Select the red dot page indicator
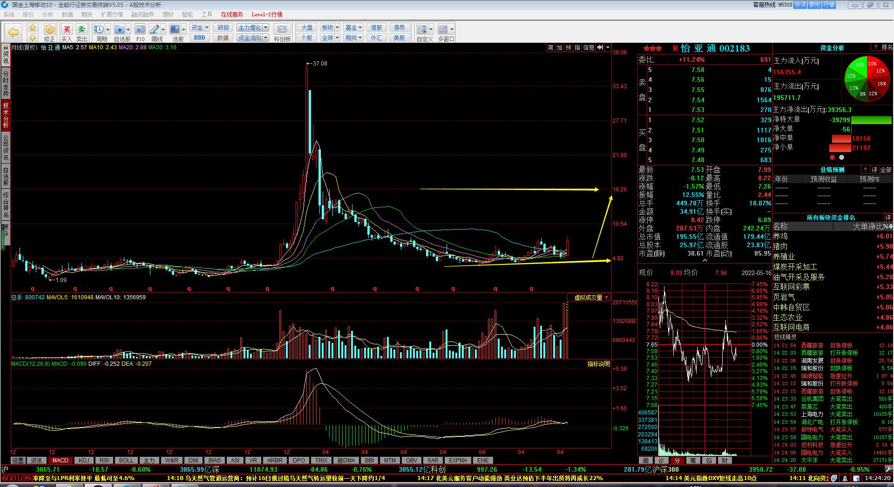894x487 pixels. pos(832,157)
